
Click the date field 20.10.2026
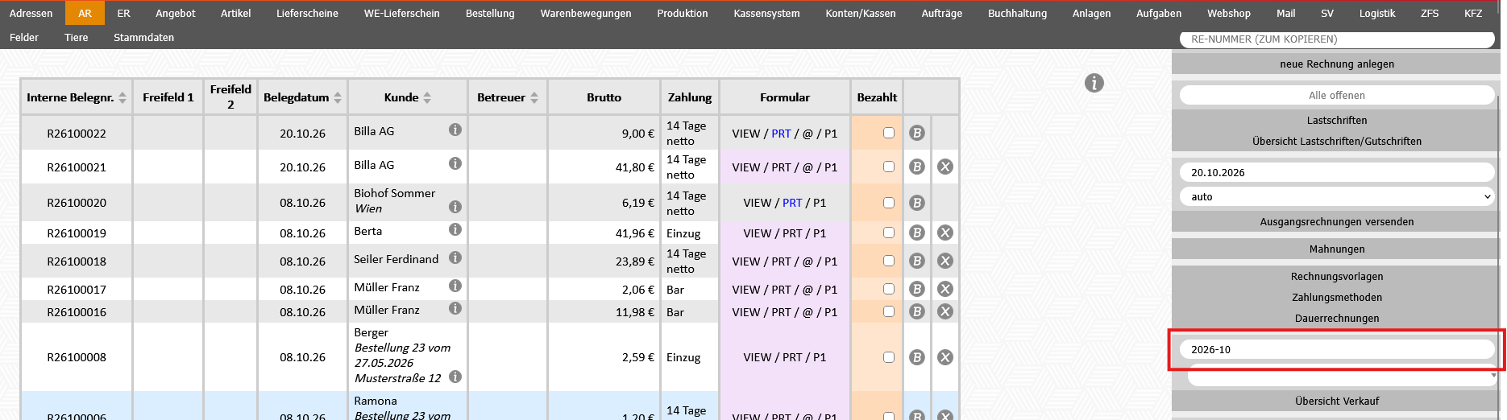click(x=1337, y=172)
